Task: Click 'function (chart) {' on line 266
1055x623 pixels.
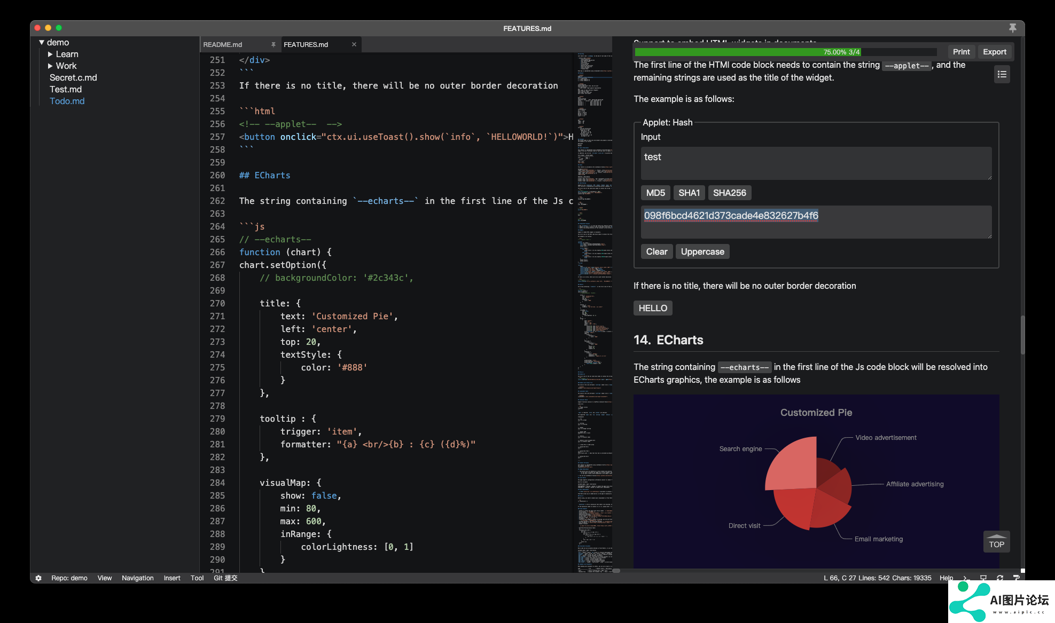Action: [285, 252]
